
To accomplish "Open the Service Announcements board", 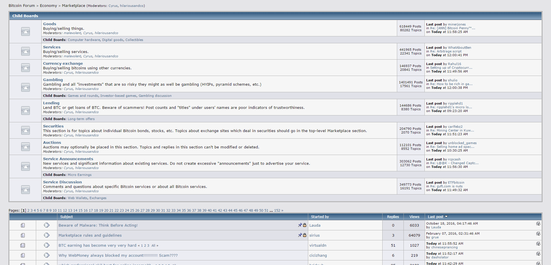I will click(68, 159).
